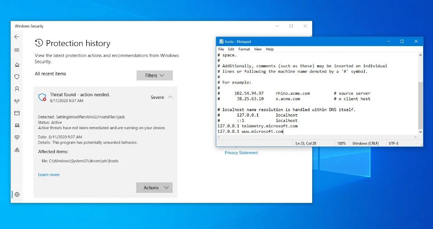Click the rhino.acme.com example line
Image resolution: width=433 pixels, height=229 pixels.
coord(294,93)
